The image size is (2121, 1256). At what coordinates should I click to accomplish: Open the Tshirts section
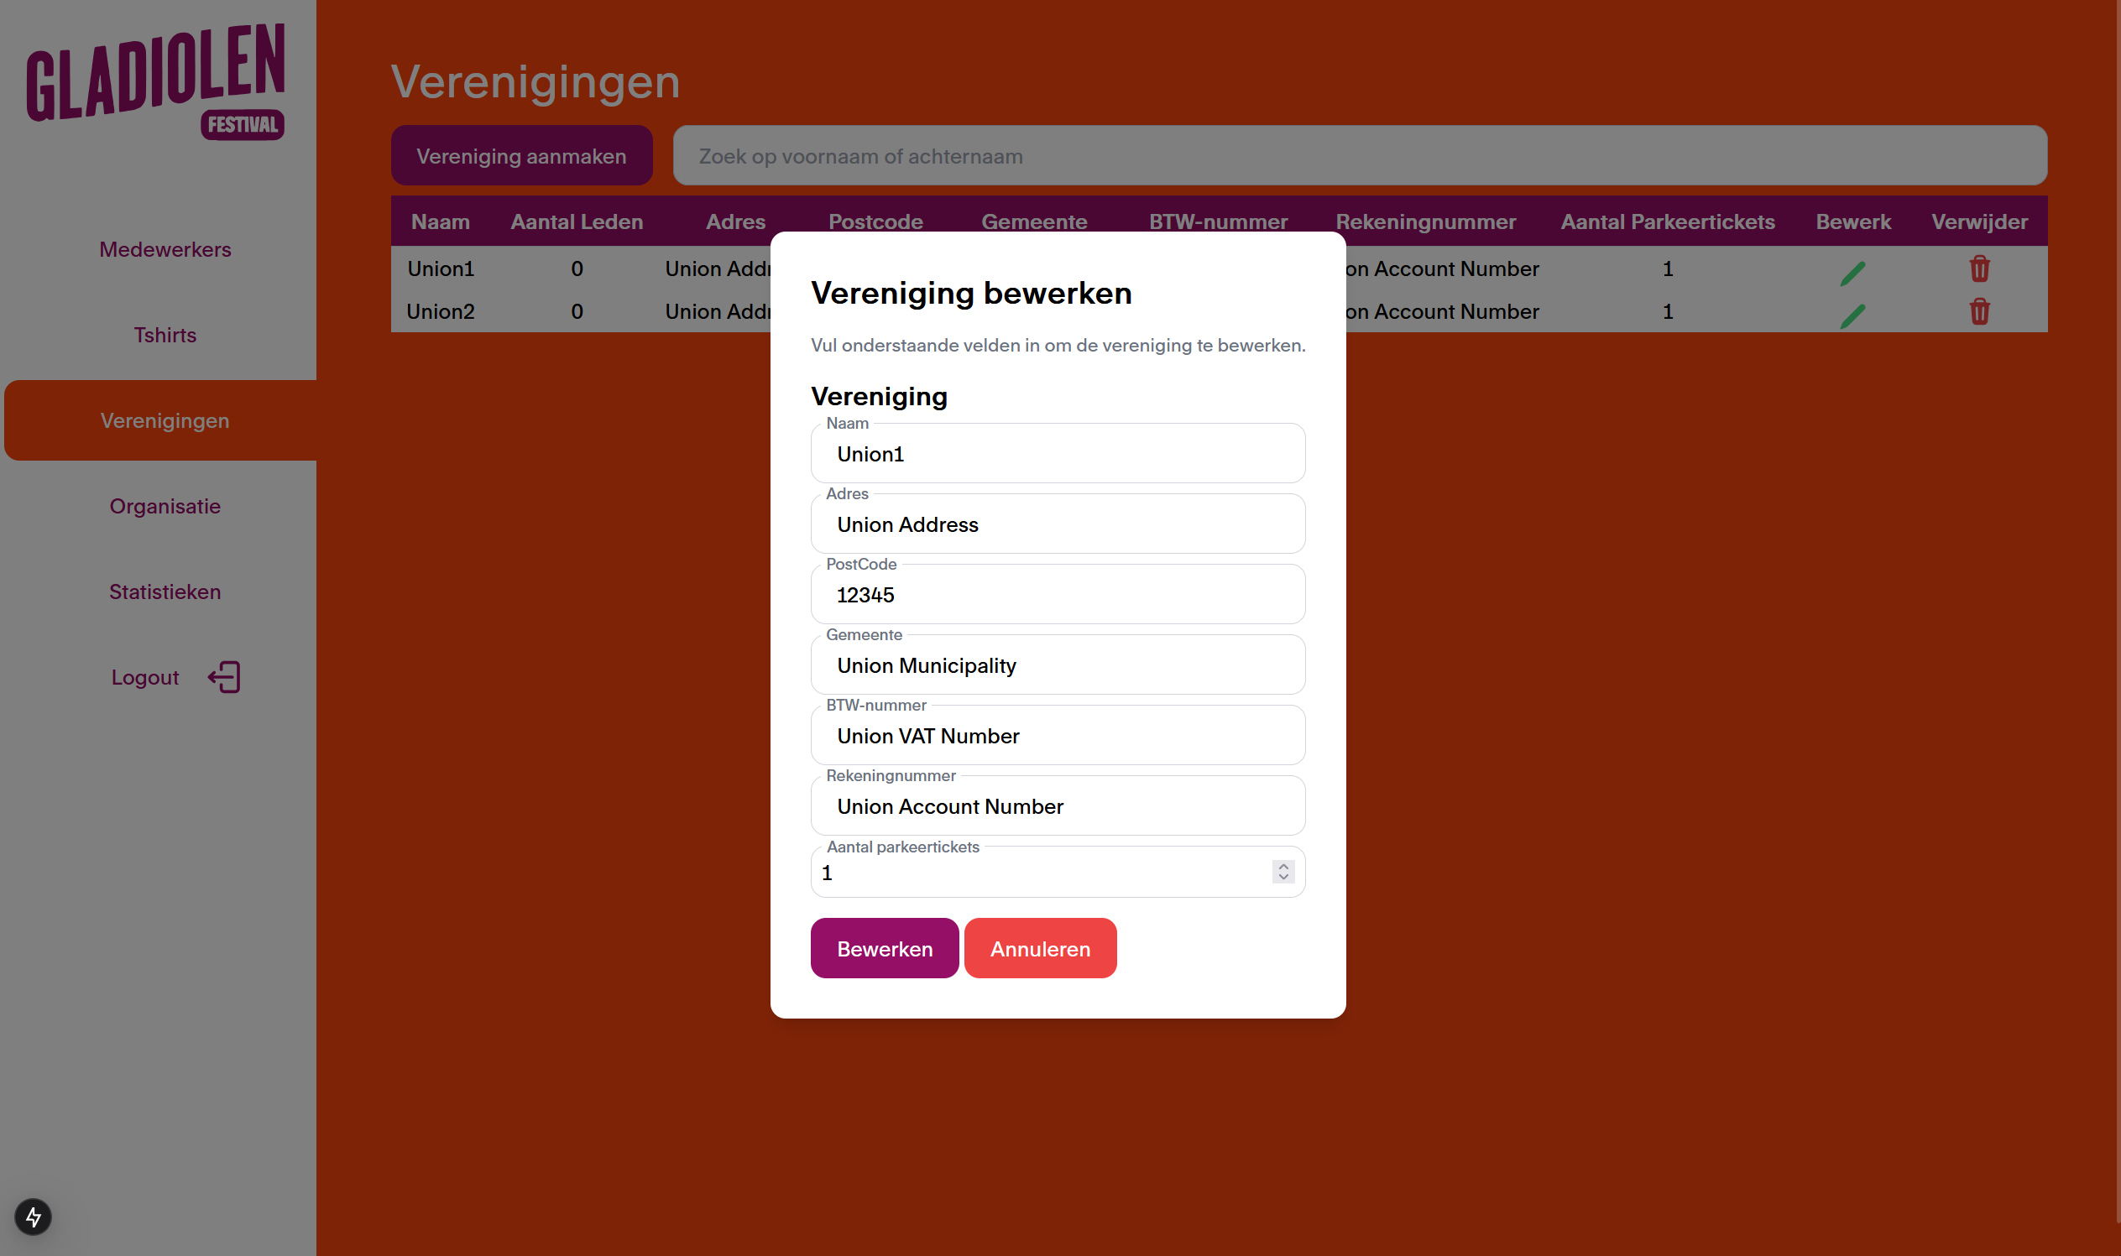point(165,335)
